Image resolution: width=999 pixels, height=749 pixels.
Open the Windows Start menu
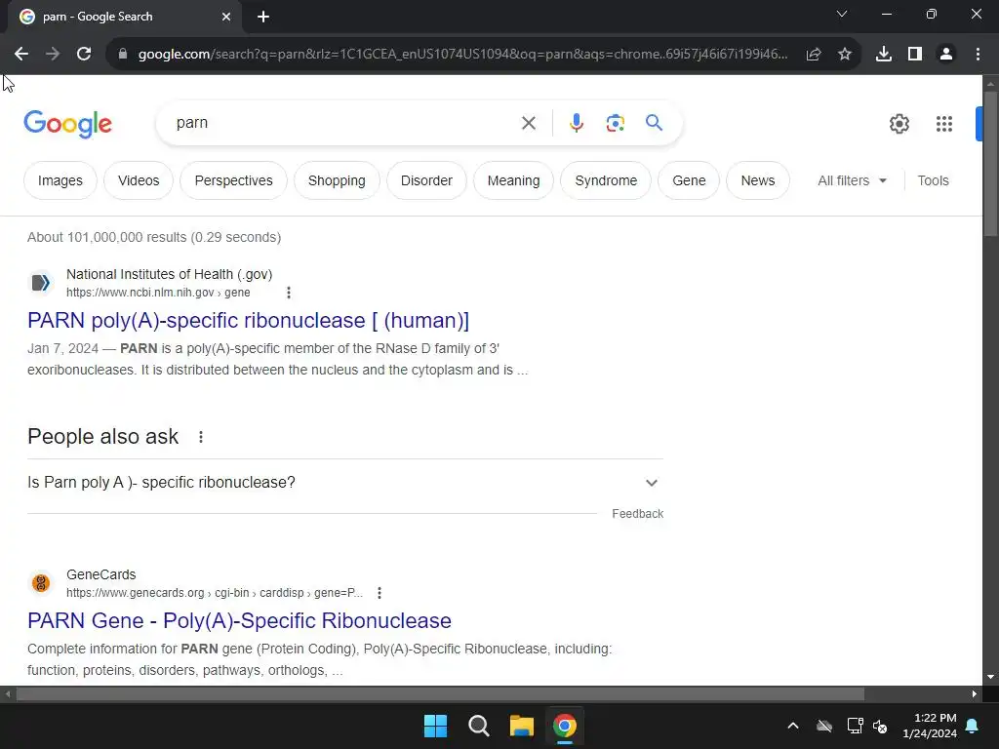pos(436,726)
